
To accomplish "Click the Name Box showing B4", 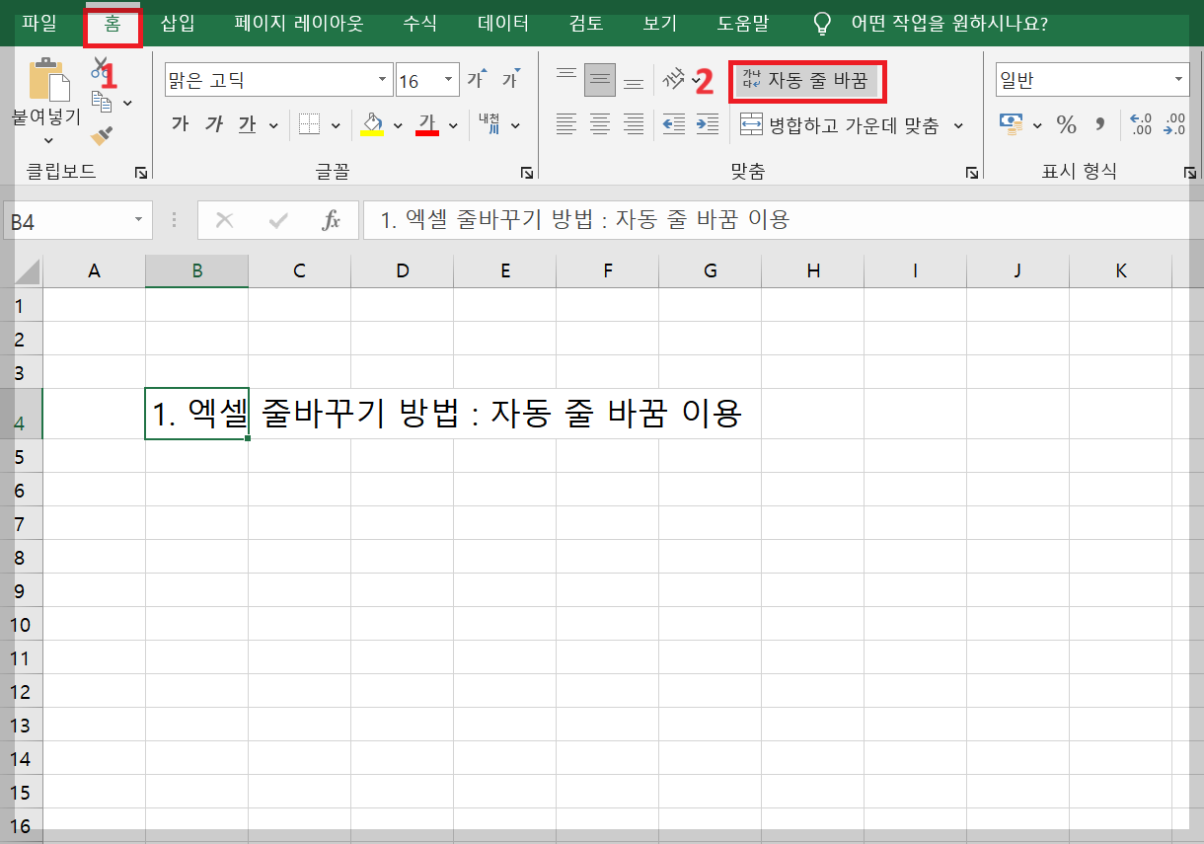I will pos(69,219).
